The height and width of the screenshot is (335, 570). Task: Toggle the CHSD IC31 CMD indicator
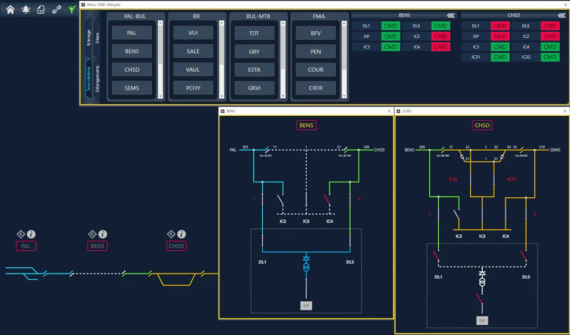click(x=500, y=58)
